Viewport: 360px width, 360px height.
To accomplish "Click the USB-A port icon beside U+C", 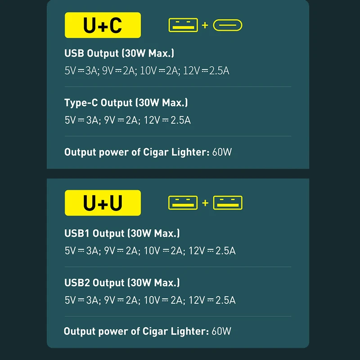I will click(x=183, y=25).
